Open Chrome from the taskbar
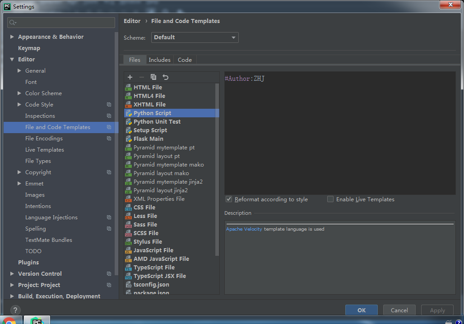The width and height of the screenshot is (464, 324). point(9,321)
